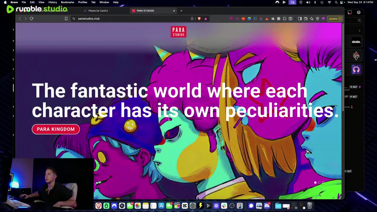Viewport: 377px width, 212px height.
Task: Open Slack from the Dock
Action: pos(224,206)
